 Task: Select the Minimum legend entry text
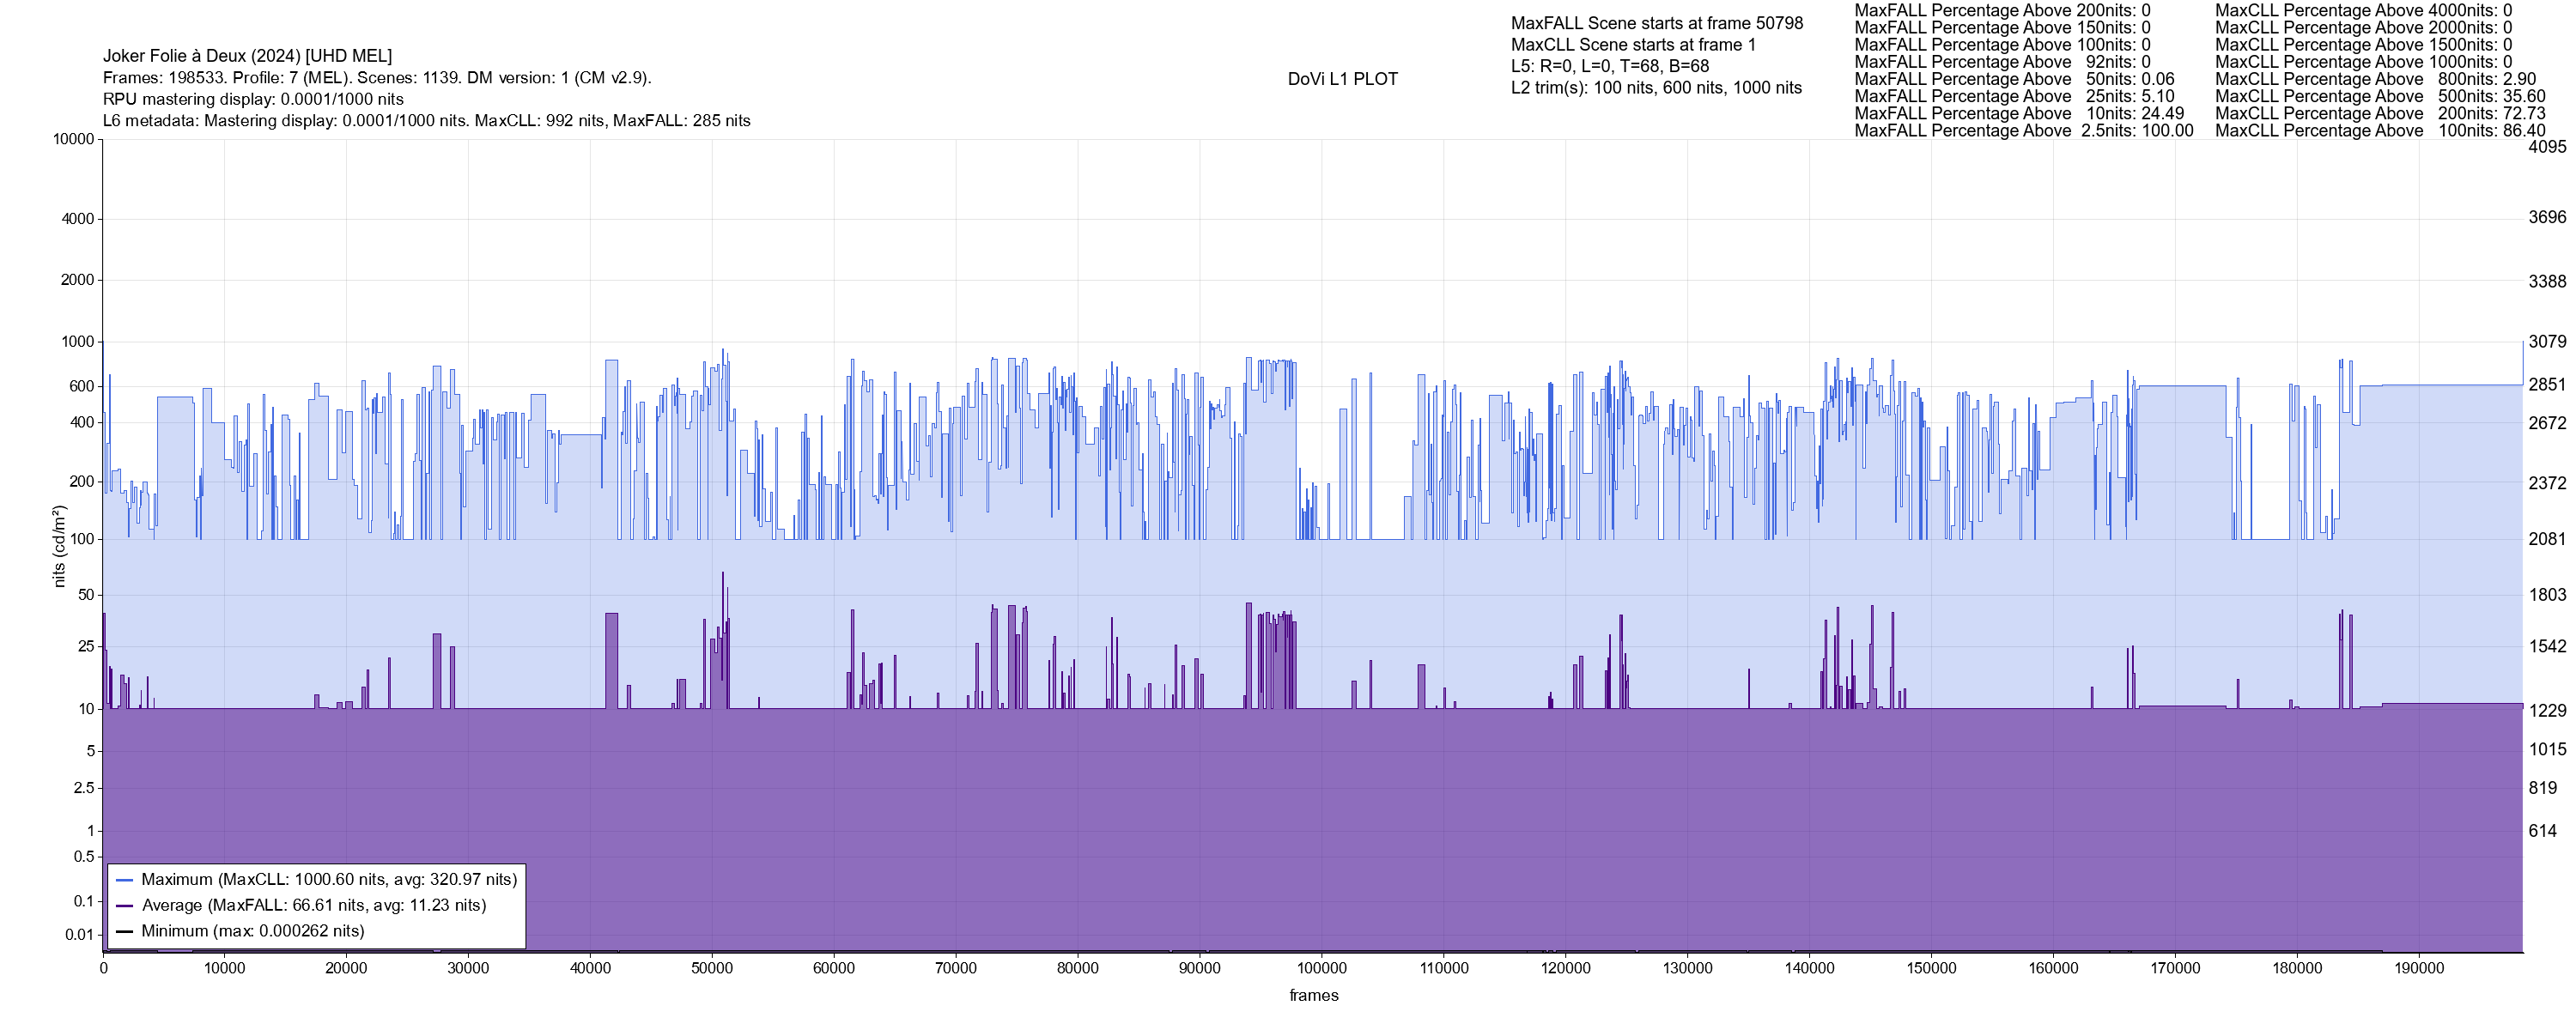(253, 932)
